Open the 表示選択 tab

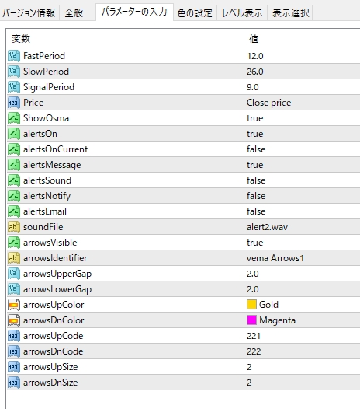(x=290, y=12)
